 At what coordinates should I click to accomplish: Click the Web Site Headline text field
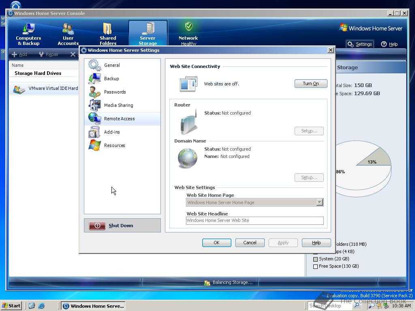point(255,221)
